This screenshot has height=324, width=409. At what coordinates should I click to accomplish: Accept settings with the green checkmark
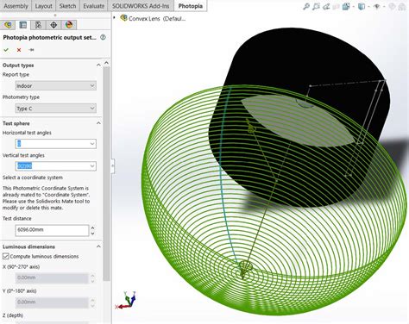(6, 50)
